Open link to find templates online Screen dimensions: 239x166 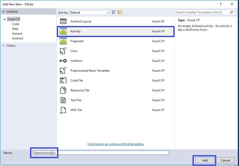pos(116,144)
